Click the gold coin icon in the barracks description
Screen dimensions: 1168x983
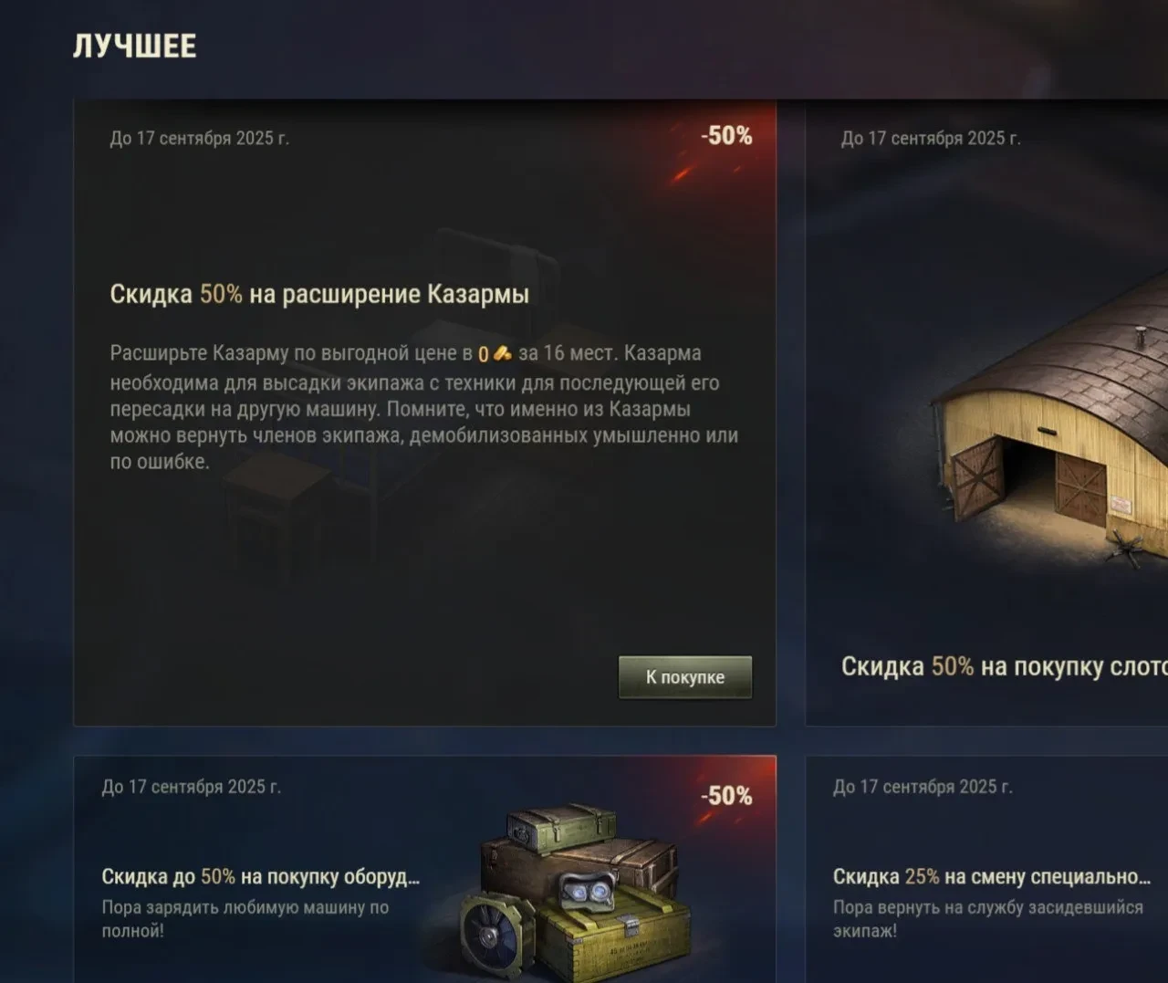[502, 354]
